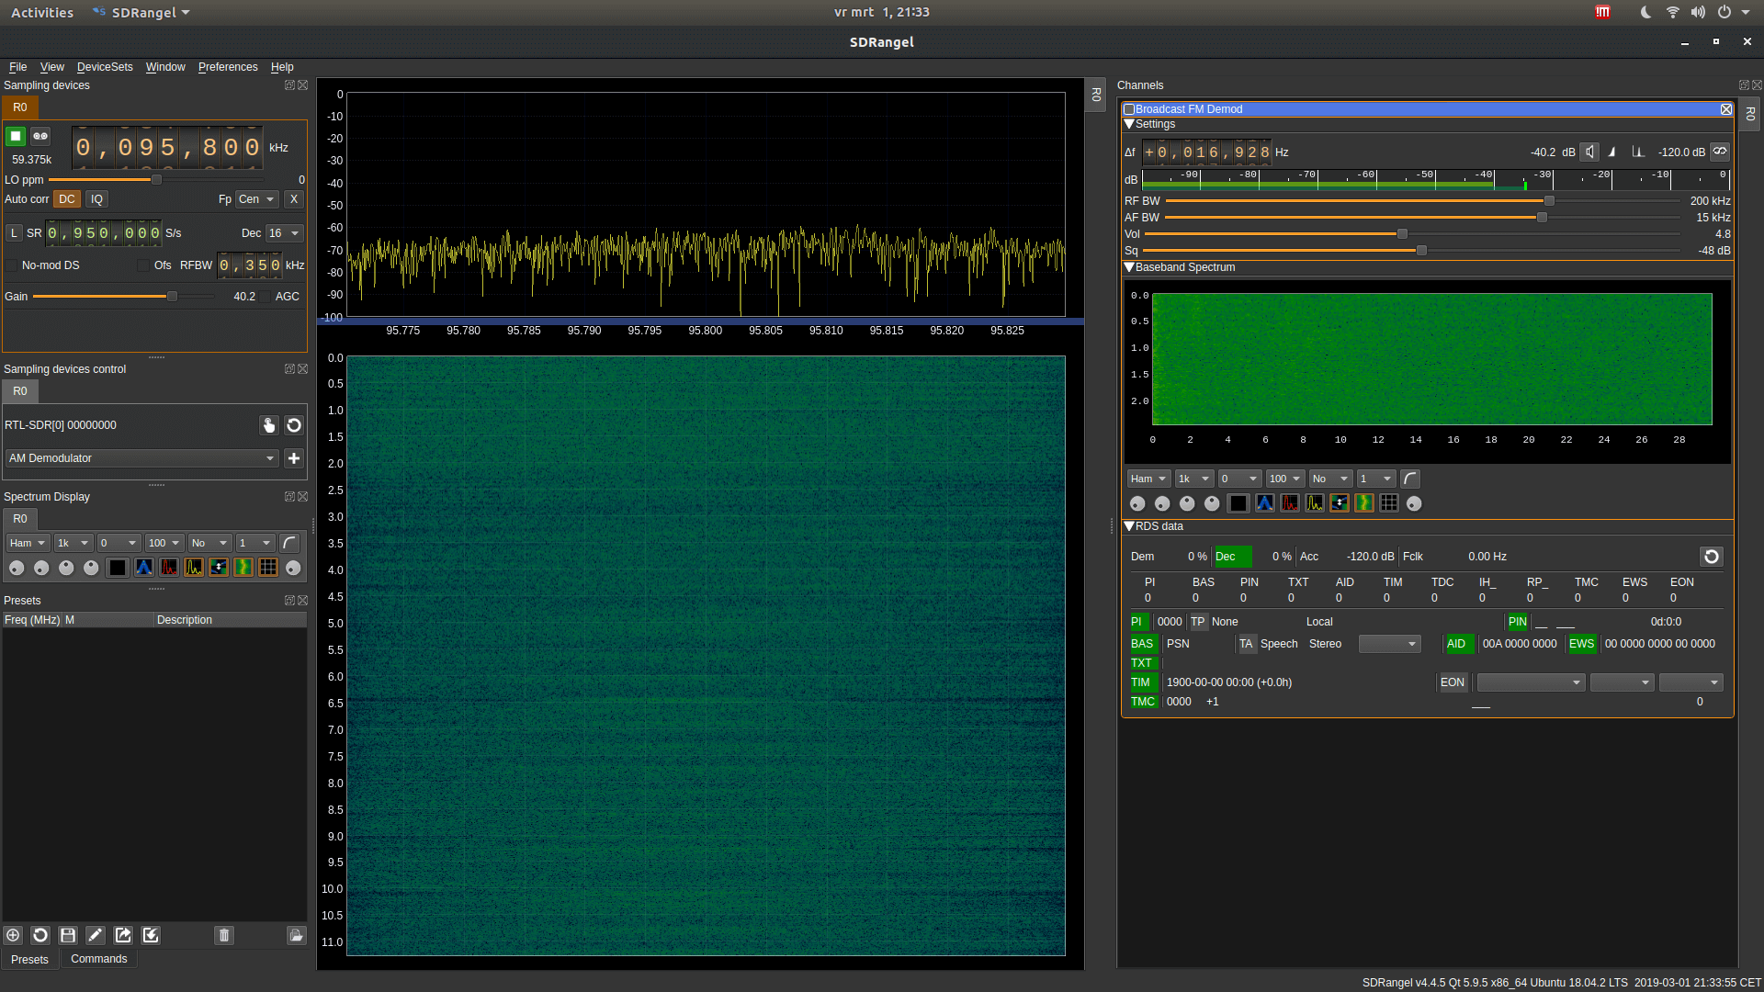This screenshot has width=1764, height=992.
Task: Enable IQ auto correction
Action: click(x=96, y=199)
